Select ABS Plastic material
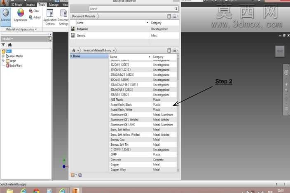Viewport: 290px width, 193px height. 143,100
